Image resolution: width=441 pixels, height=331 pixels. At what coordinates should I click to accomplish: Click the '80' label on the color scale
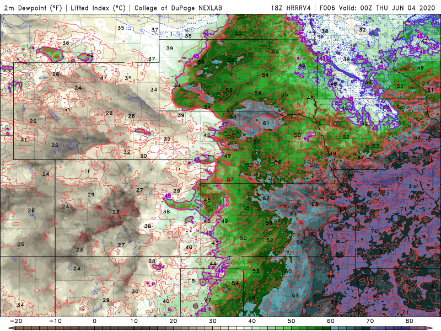tap(410, 321)
